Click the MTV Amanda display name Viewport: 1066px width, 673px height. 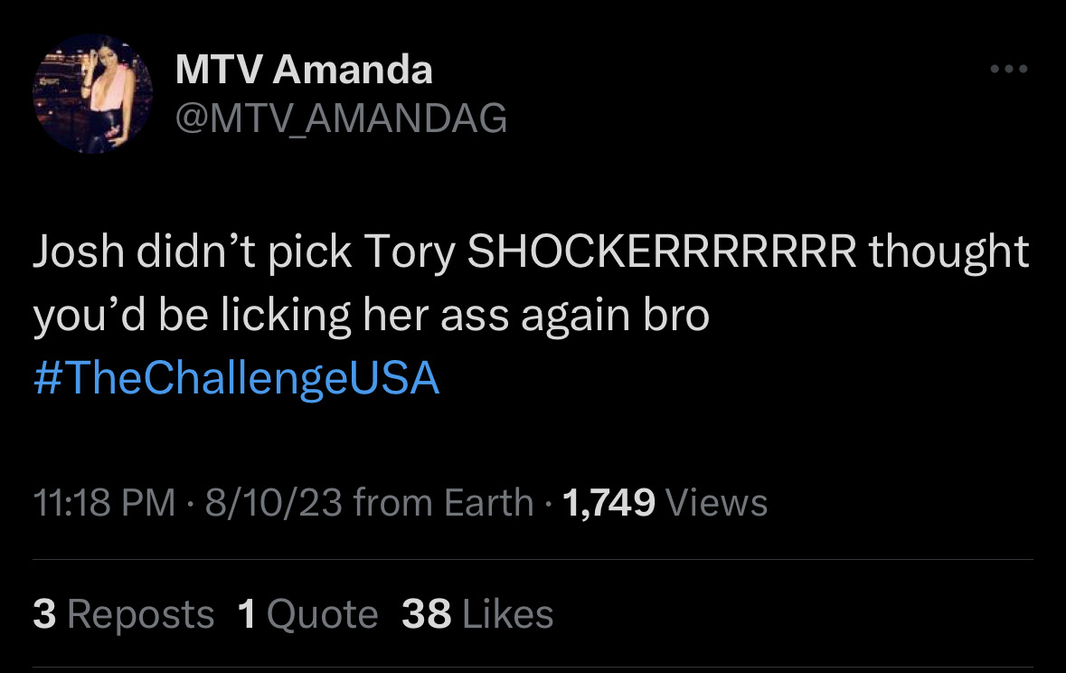pyautogui.click(x=304, y=70)
